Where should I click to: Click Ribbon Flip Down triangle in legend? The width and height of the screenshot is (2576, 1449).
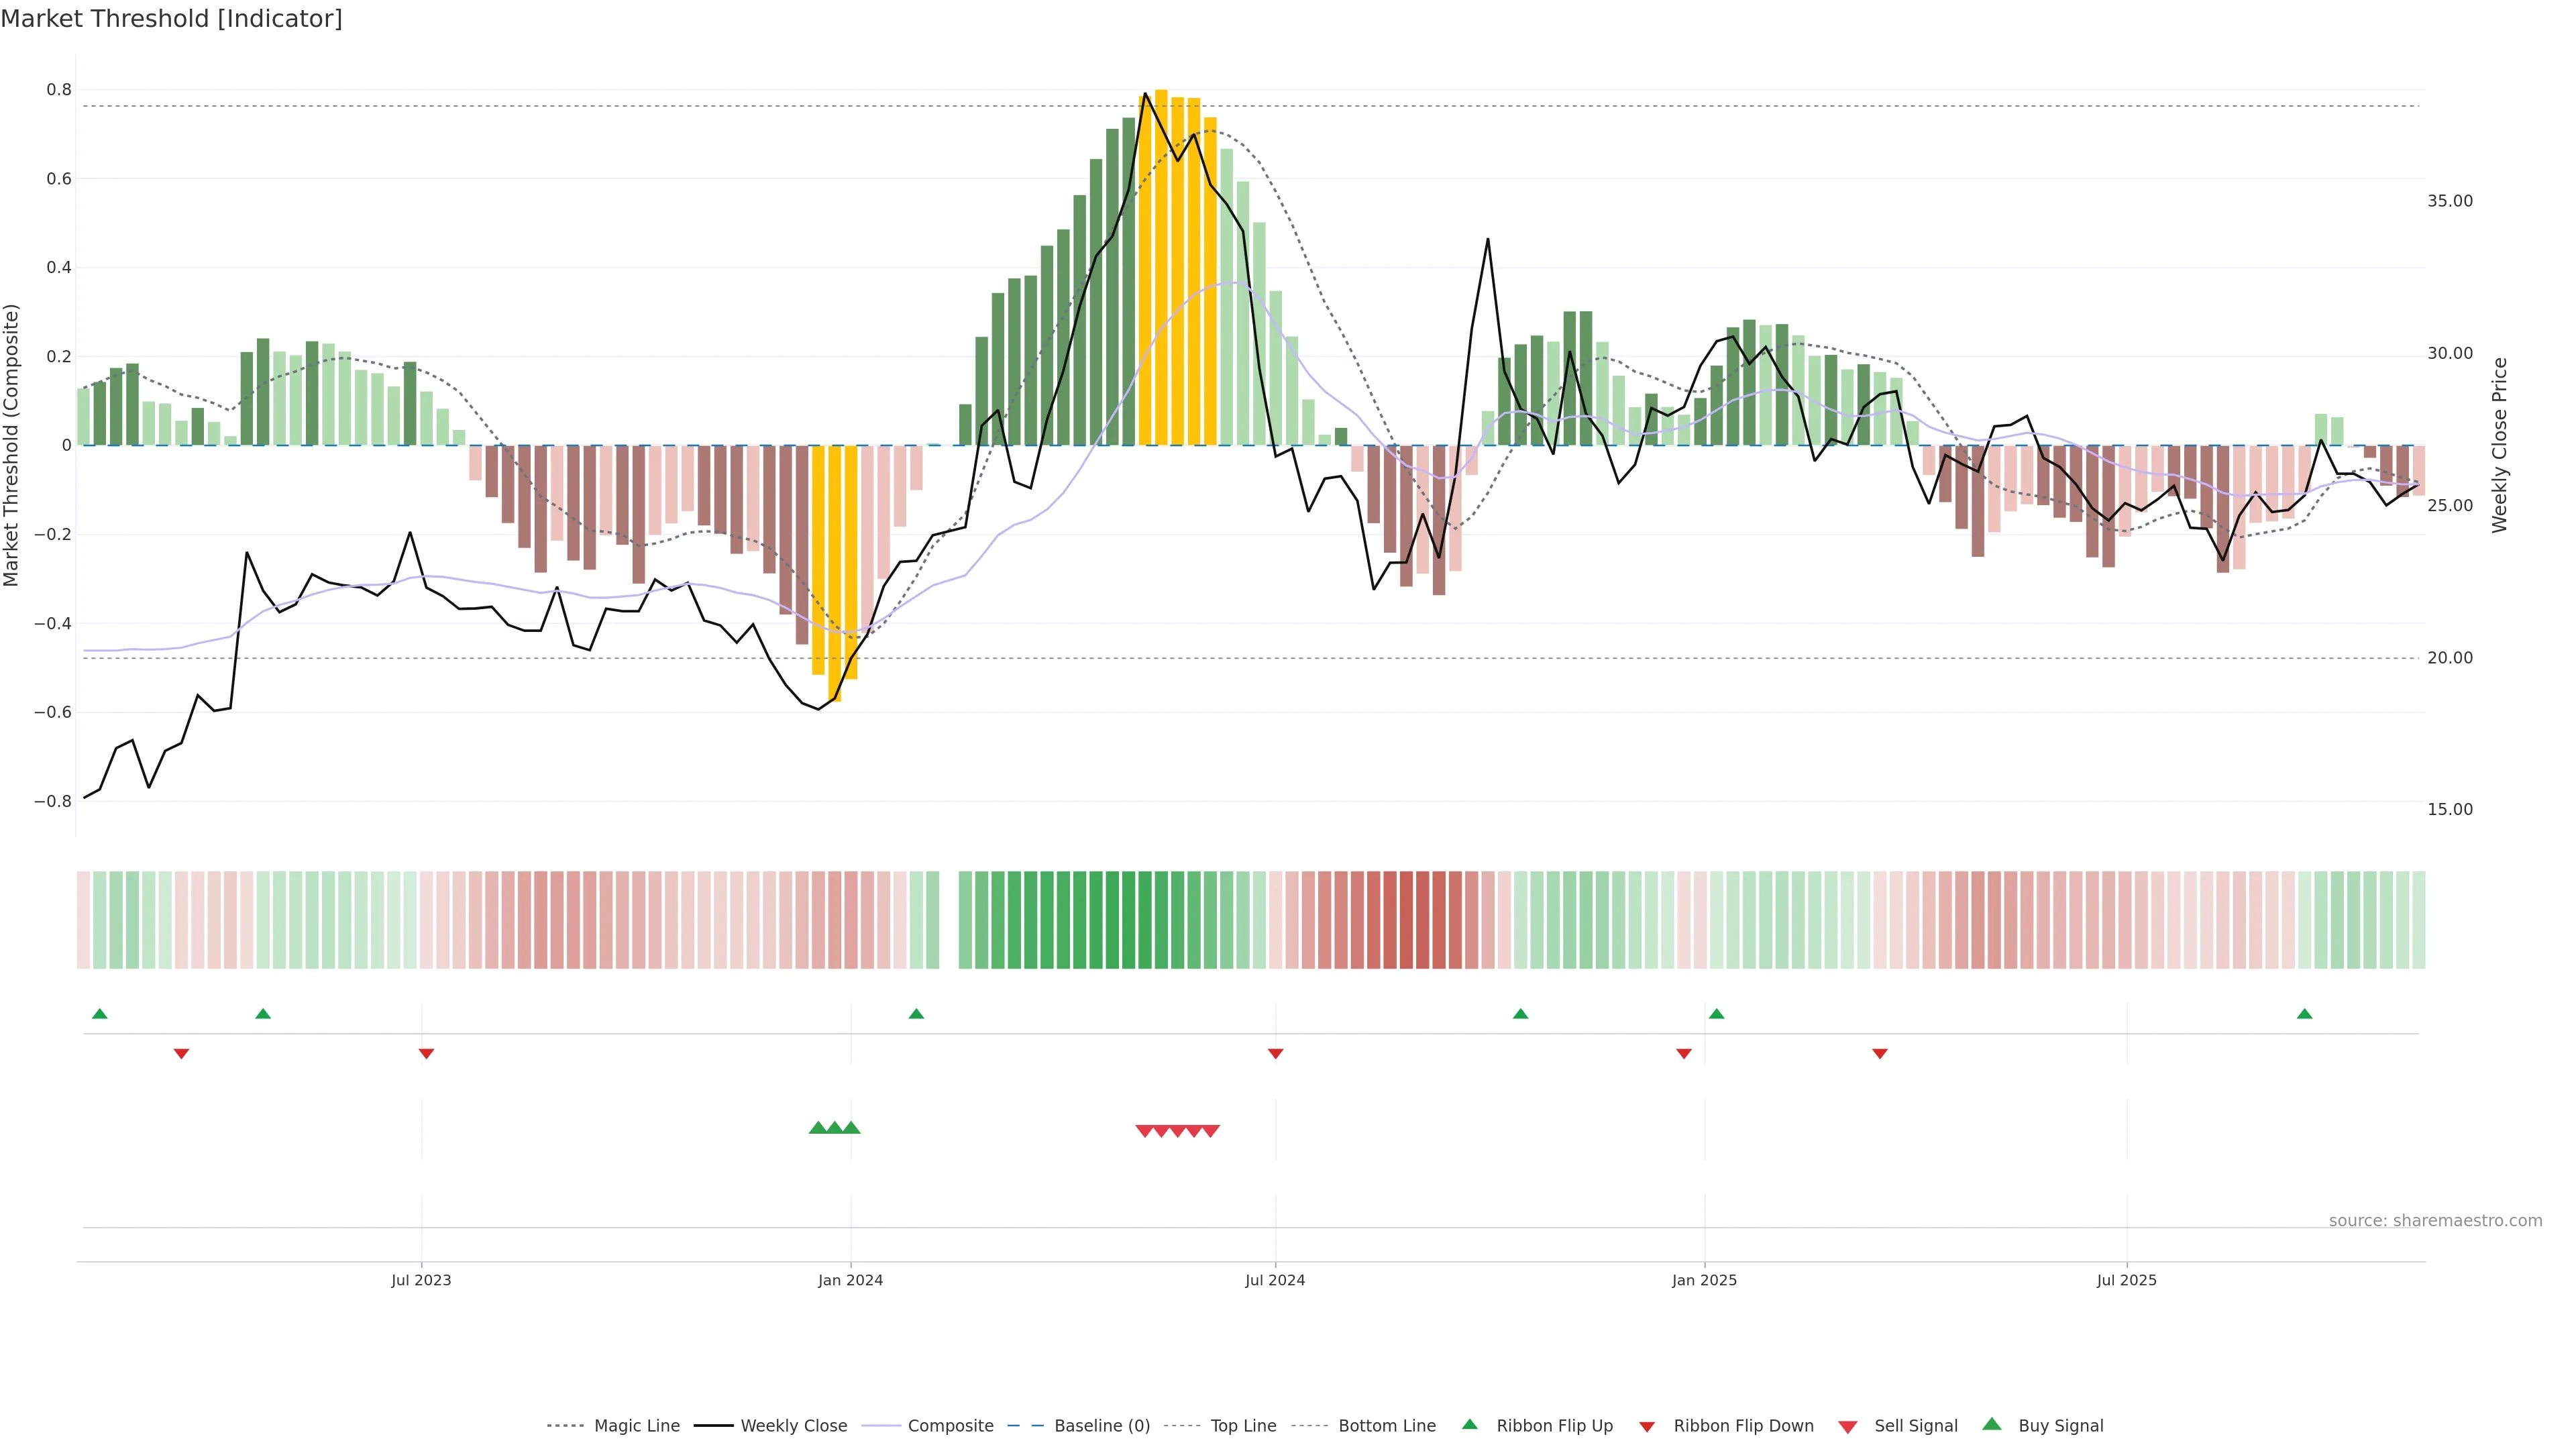coord(1647,1426)
